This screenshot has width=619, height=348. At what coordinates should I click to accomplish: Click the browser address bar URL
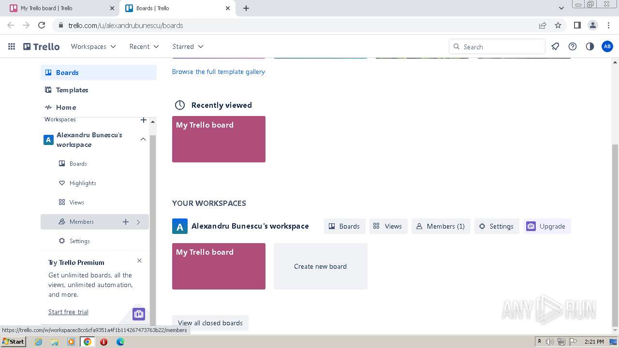[126, 26]
